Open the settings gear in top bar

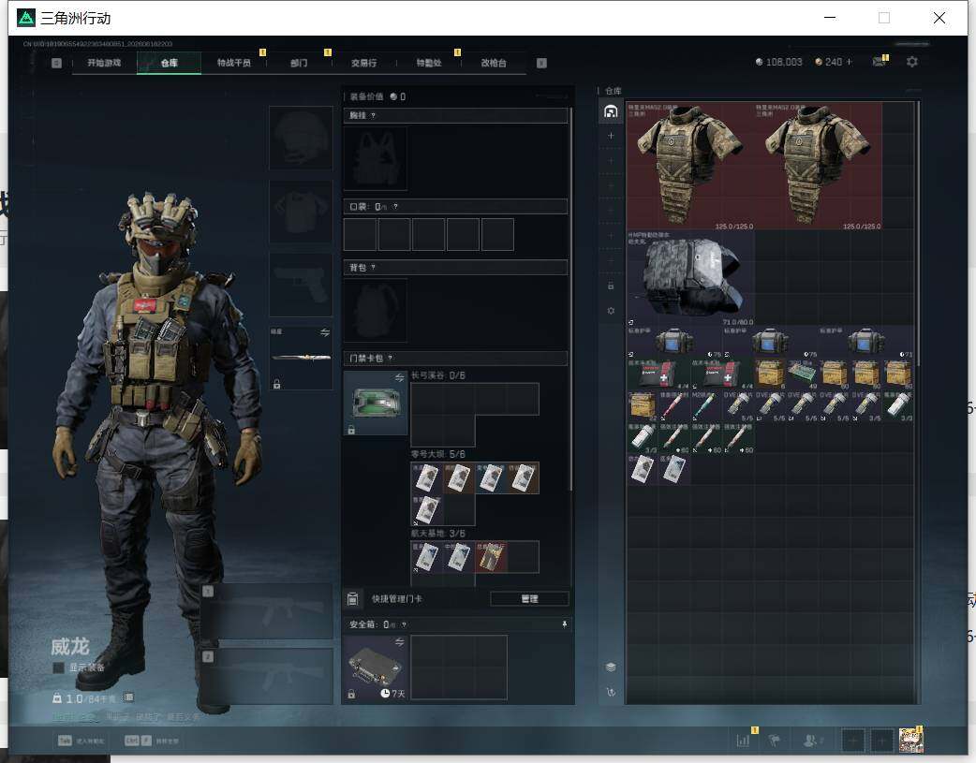coord(912,62)
